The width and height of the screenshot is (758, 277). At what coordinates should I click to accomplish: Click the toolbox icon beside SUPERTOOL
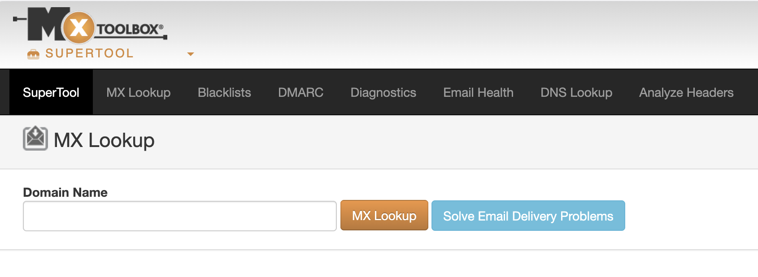point(33,54)
